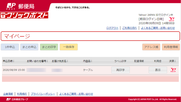This screenshot has height=102, width=181.
Task: Click 再印字 to reprint the label
Action: coord(120,70)
